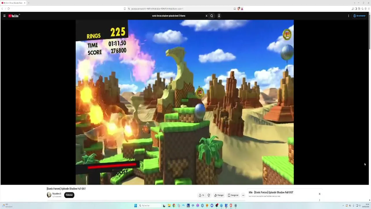
Task: Open Discord from the taskbar
Action: point(212,206)
